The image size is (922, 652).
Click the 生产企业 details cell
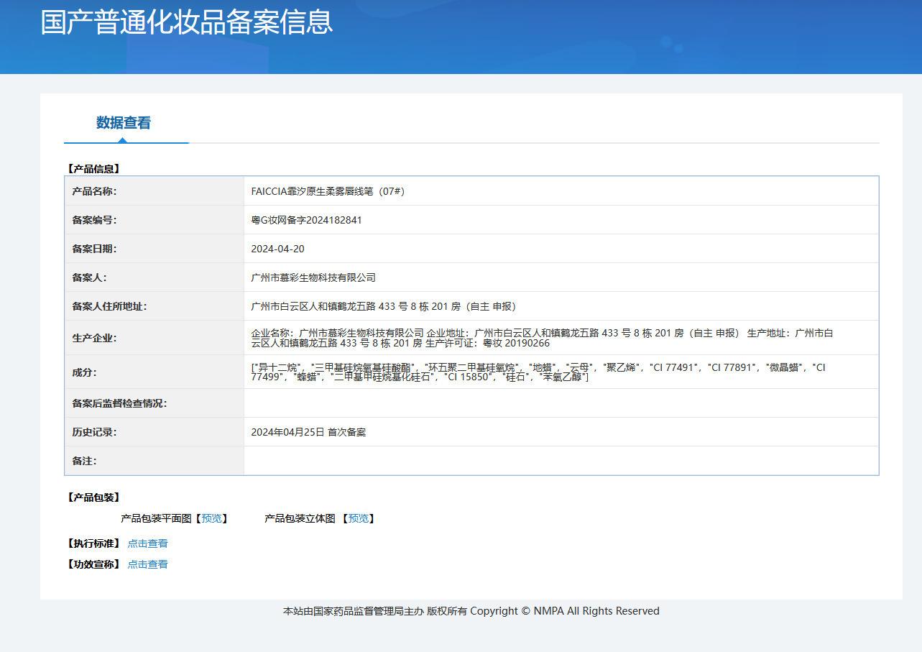pyautogui.click(x=561, y=338)
